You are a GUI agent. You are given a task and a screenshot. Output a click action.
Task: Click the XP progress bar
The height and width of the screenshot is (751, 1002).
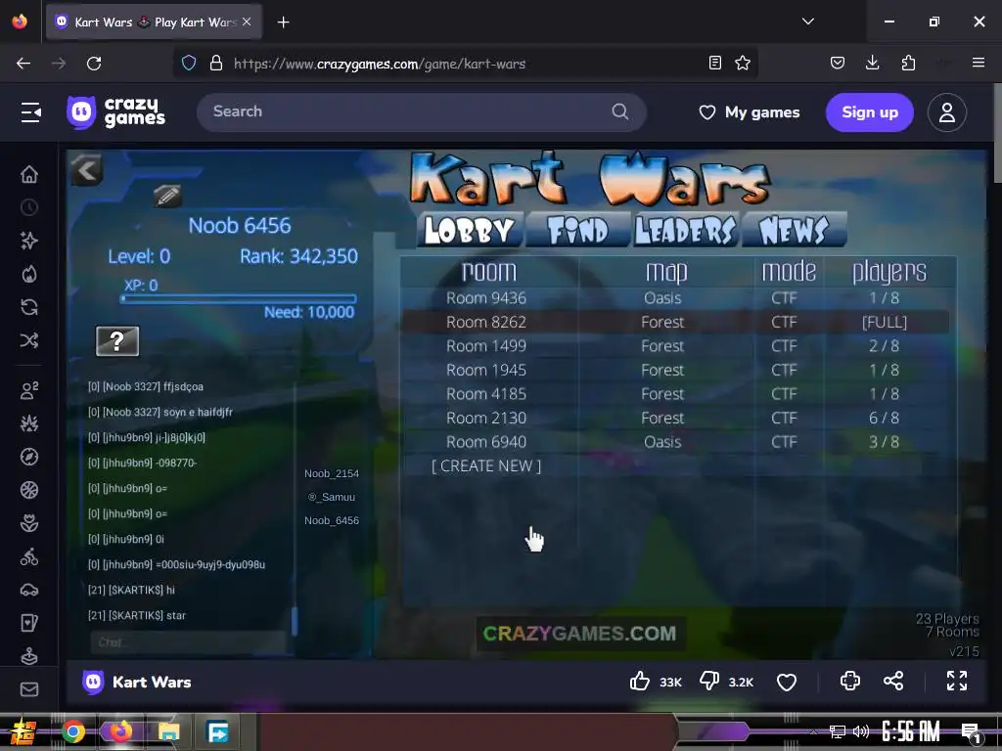tap(239, 298)
